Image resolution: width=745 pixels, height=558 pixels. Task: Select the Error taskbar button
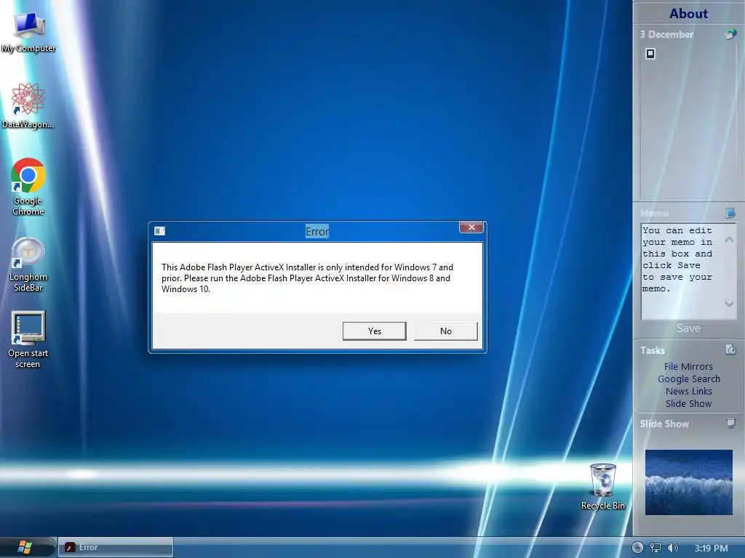pyautogui.click(x=116, y=547)
